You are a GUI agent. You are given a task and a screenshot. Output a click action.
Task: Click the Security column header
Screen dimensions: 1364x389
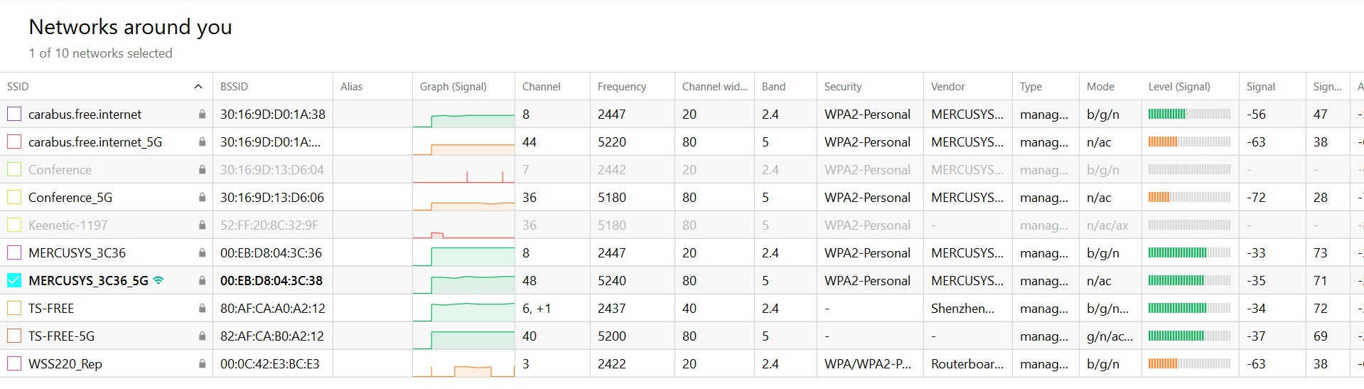point(842,87)
